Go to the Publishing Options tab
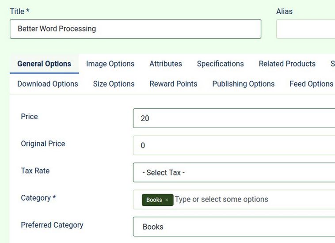 click(244, 84)
